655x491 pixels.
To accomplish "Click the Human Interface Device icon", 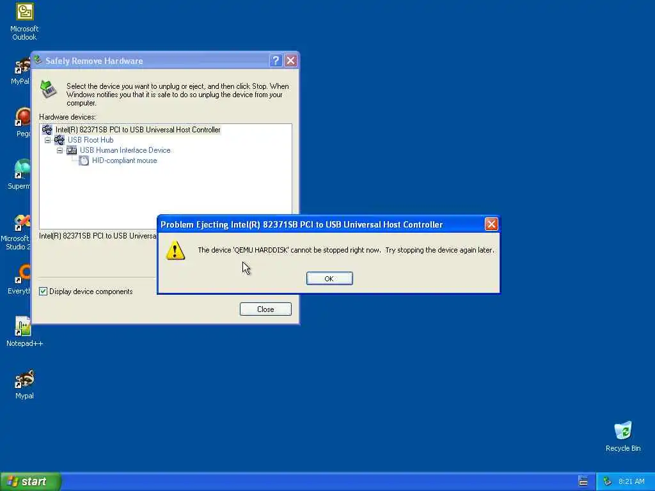I will click(x=72, y=150).
